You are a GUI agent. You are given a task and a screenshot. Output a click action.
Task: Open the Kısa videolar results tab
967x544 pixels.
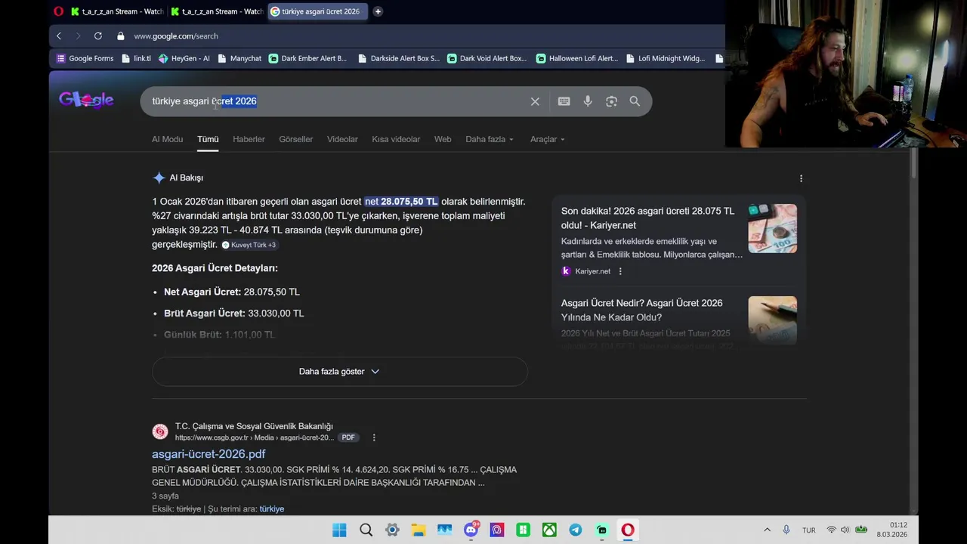tap(396, 139)
